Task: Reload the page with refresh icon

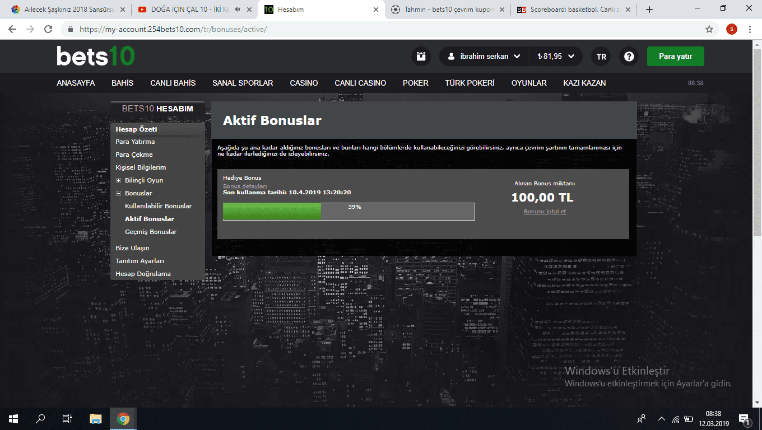Action: 48,29
